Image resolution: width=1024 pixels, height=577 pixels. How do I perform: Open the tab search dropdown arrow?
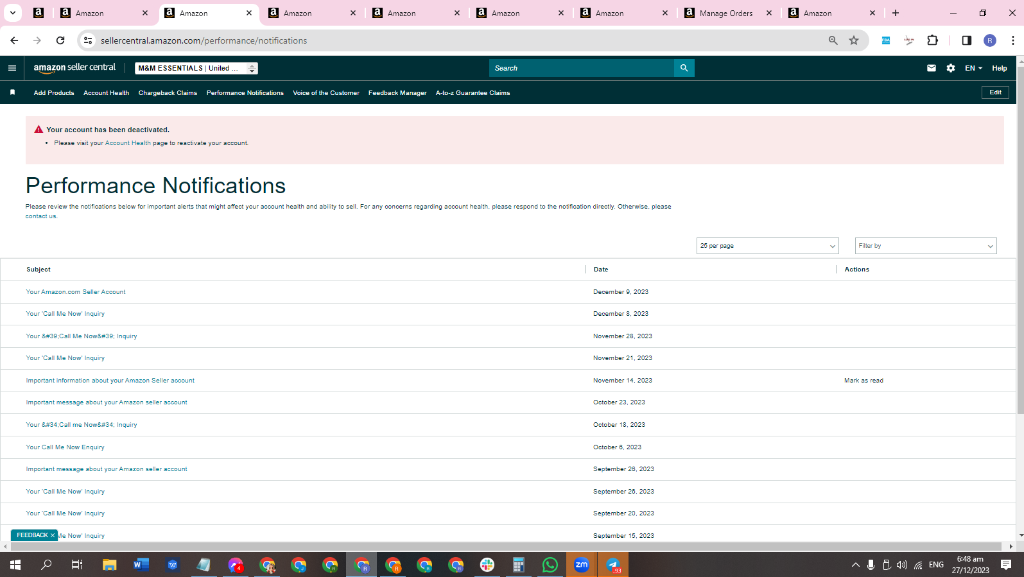tap(12, 13)
